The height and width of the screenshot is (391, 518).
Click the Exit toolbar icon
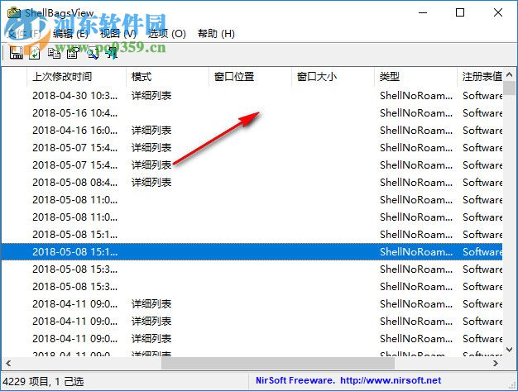coord(113,53)
